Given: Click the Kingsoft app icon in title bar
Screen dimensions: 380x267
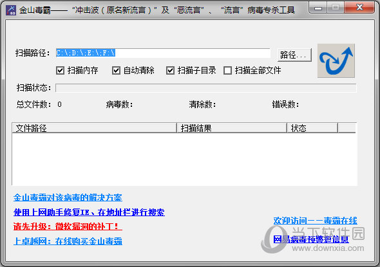Looking at the screenshot, I should tap(11, 10).
